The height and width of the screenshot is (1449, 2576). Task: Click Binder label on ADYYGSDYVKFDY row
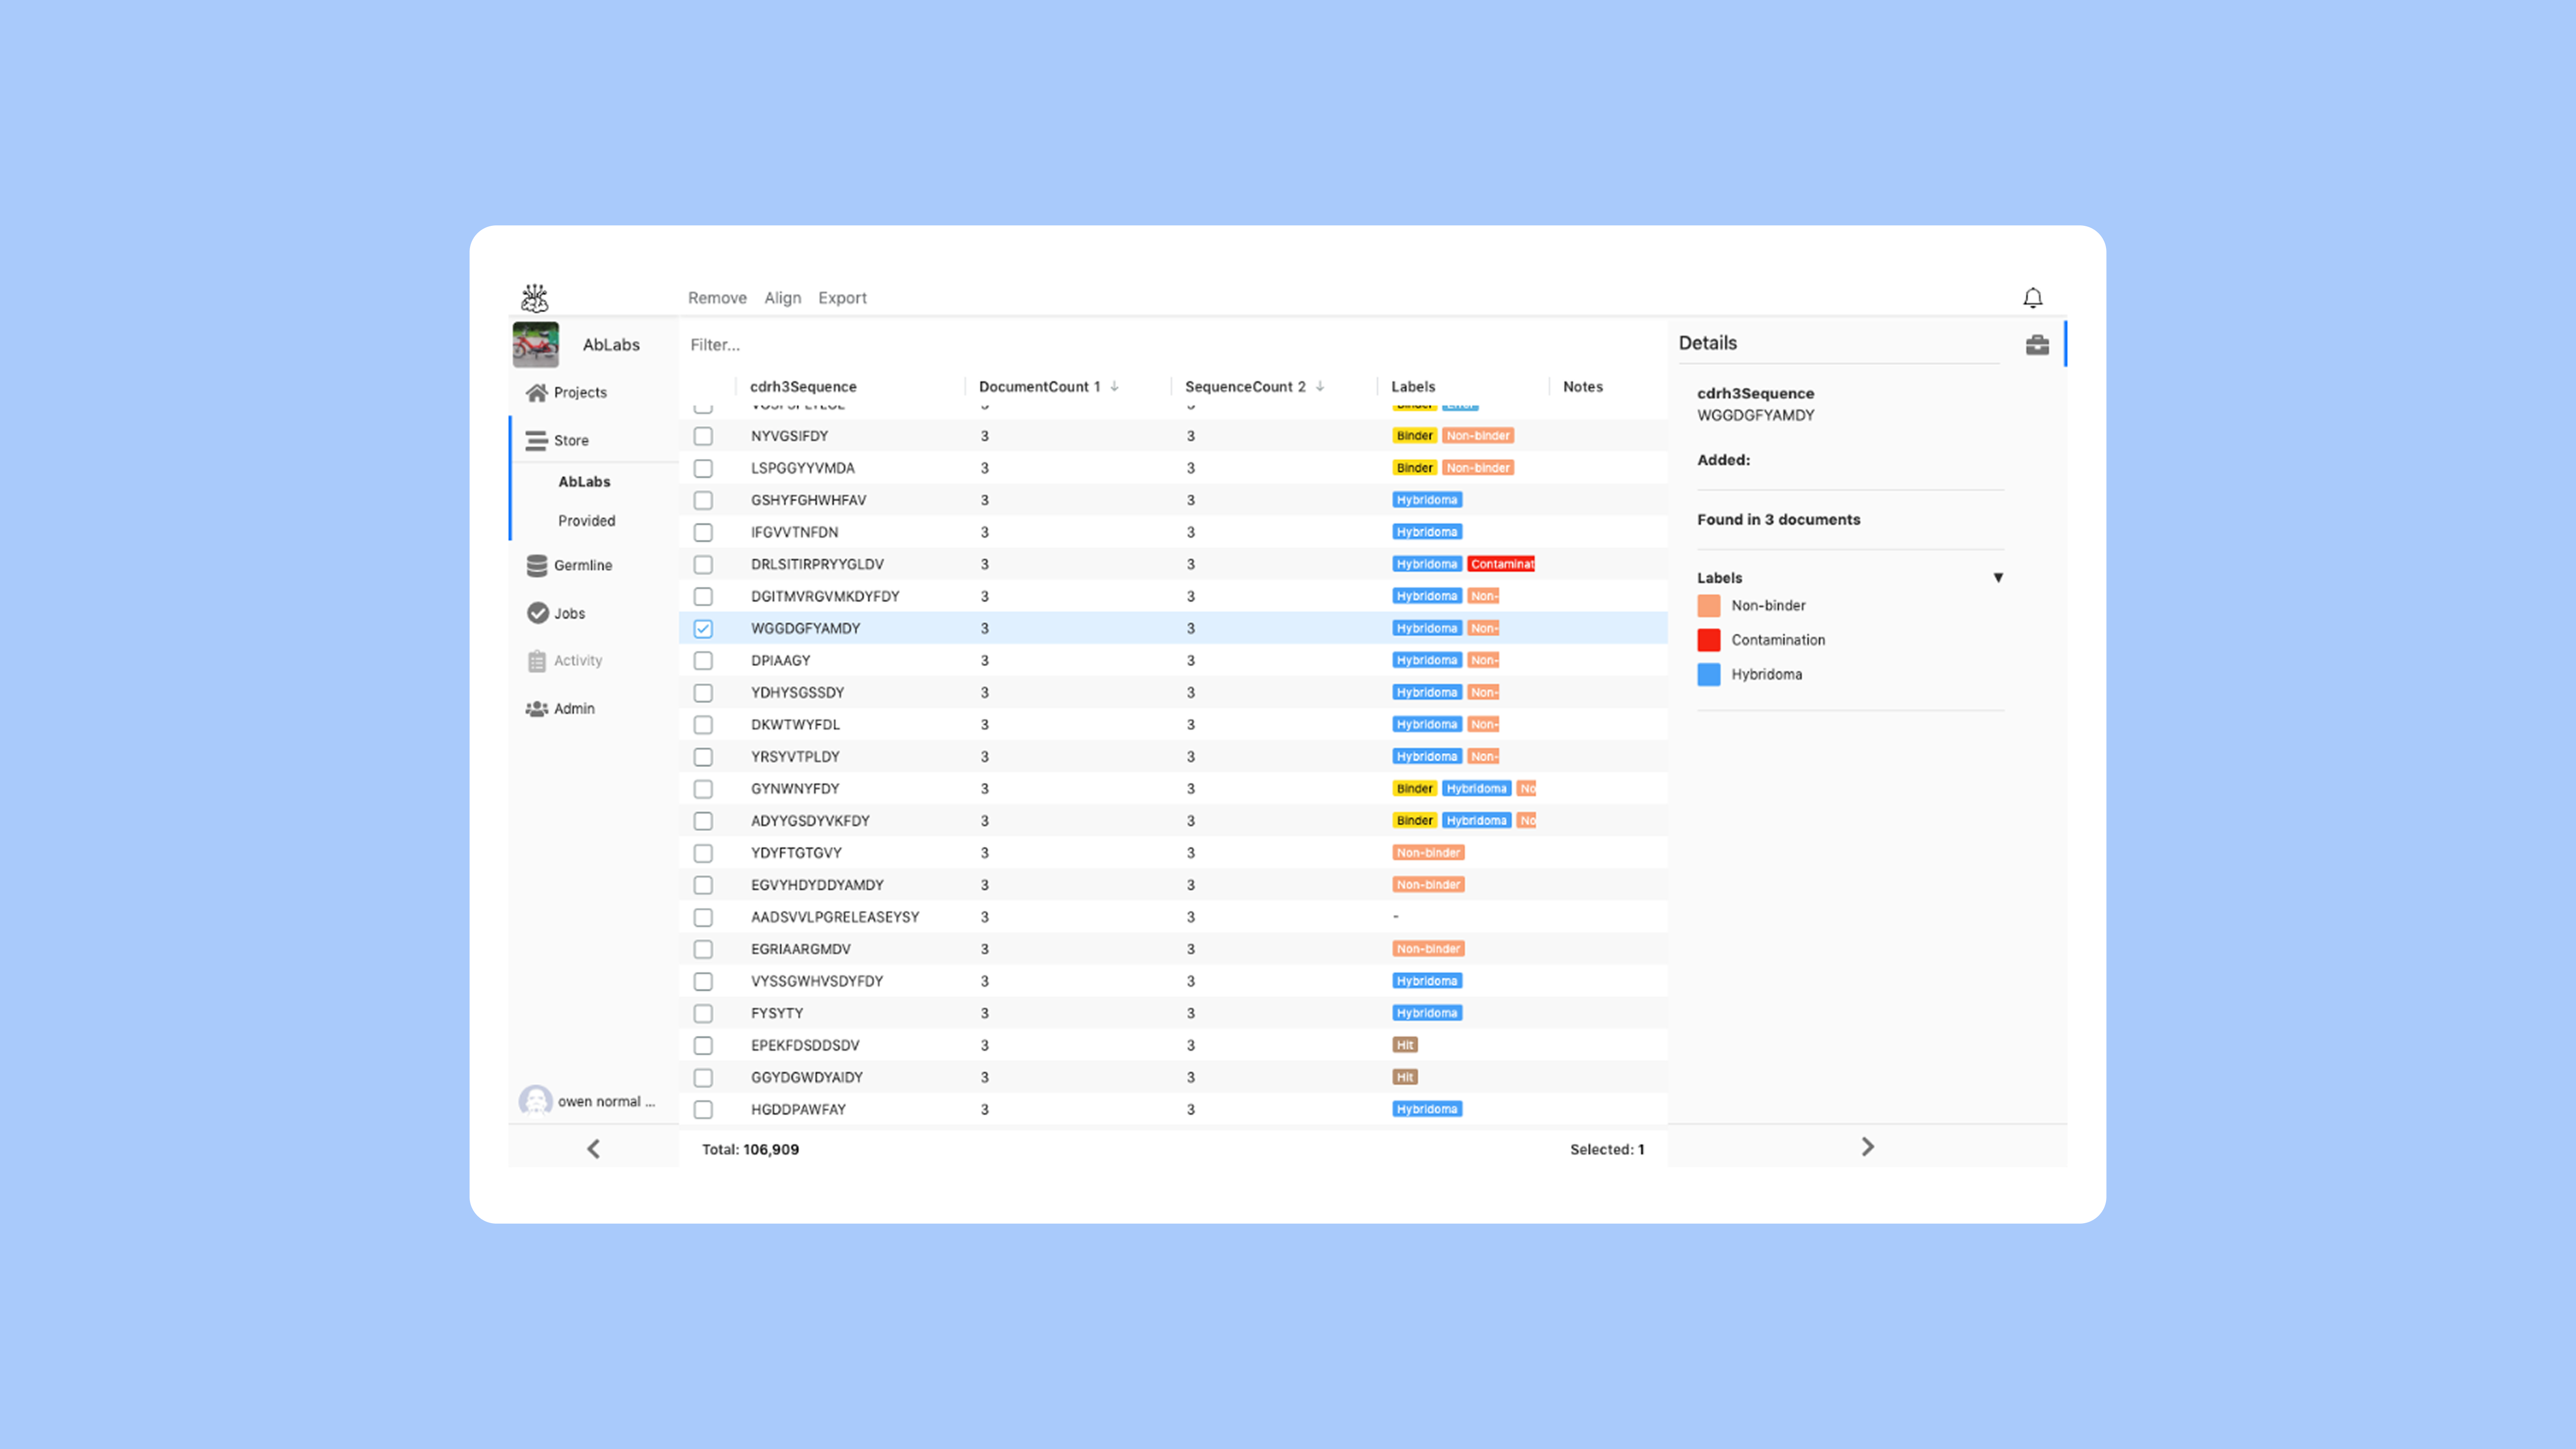[1414, 821]
